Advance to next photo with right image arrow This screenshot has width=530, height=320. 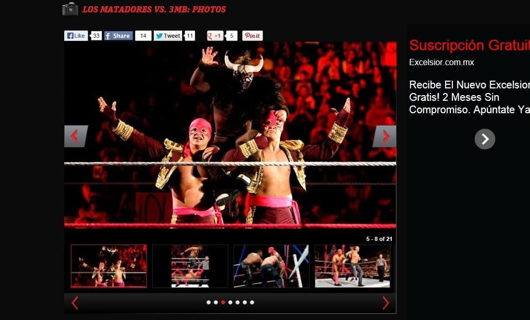click(x=385, y=136)
